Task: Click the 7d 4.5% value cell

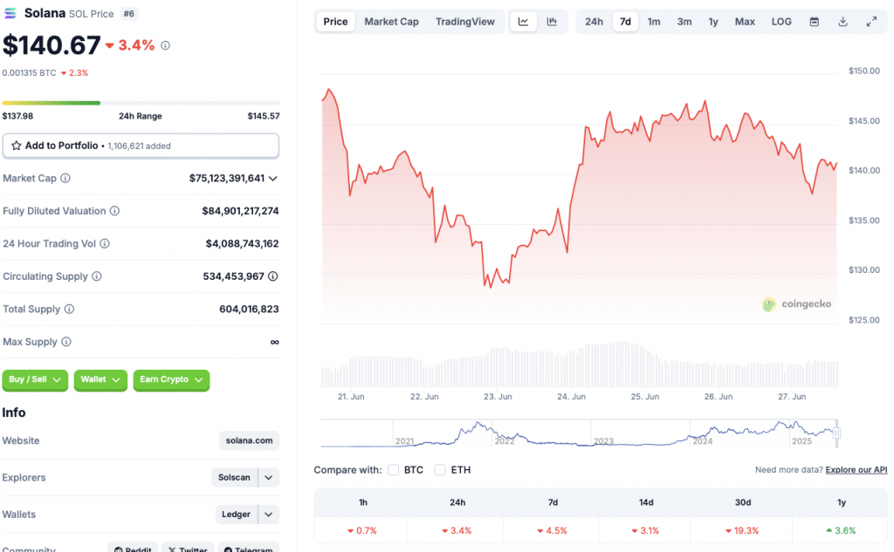Action: click(x=553, y=530)
